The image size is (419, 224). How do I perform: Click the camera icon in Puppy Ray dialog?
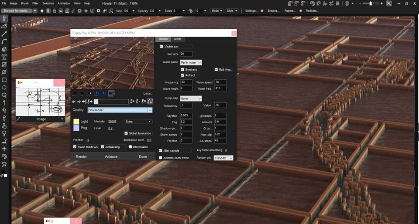111,93
